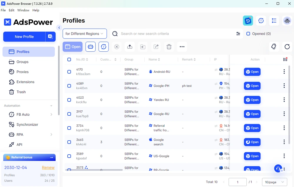Image resolution: width=294 pixels, height=187 pixels.
Task: Click the support headset floating icon
Action: pyautogui.click(x=278, y=169)
